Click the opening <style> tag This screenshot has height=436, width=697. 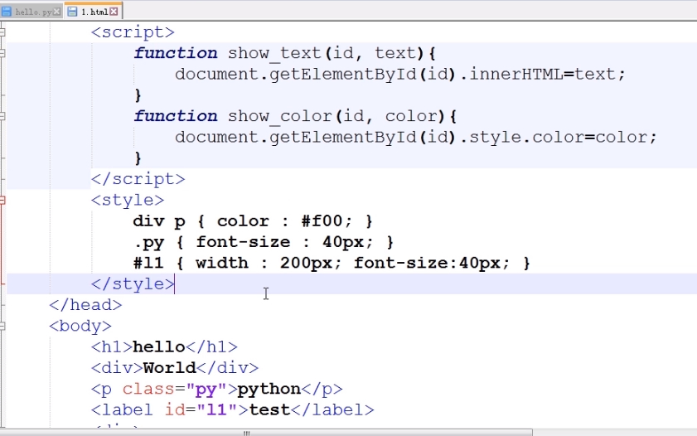click(x=128, y=200)
